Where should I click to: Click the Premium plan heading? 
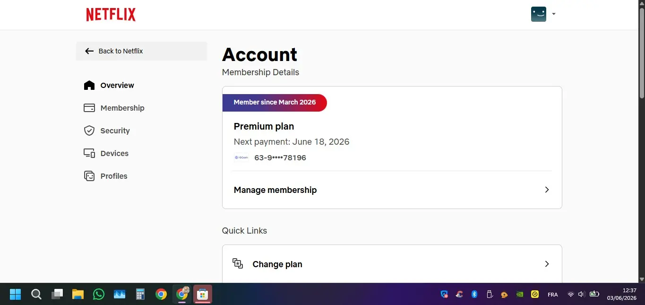264,126
